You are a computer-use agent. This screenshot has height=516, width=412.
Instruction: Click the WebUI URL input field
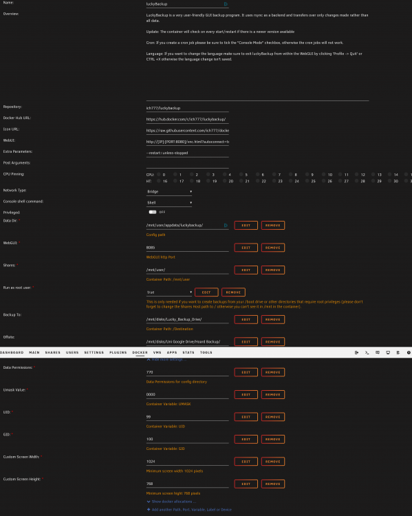(x=187, y=142)
